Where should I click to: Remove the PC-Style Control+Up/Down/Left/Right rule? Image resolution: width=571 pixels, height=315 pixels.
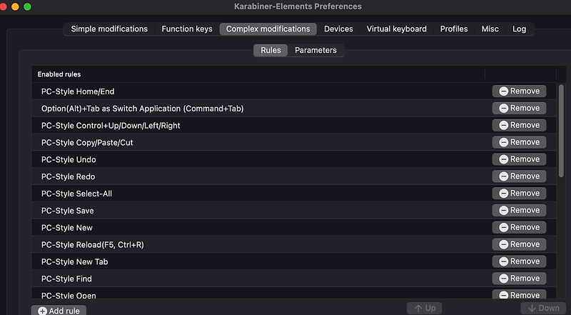519,125
